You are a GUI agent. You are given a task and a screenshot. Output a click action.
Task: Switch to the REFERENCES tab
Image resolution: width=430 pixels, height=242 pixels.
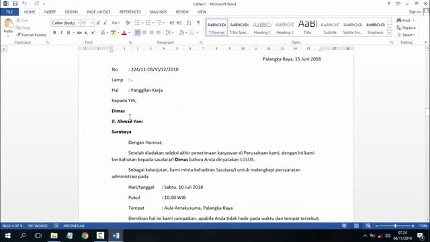pyautogui.click(x=130, y=12)
